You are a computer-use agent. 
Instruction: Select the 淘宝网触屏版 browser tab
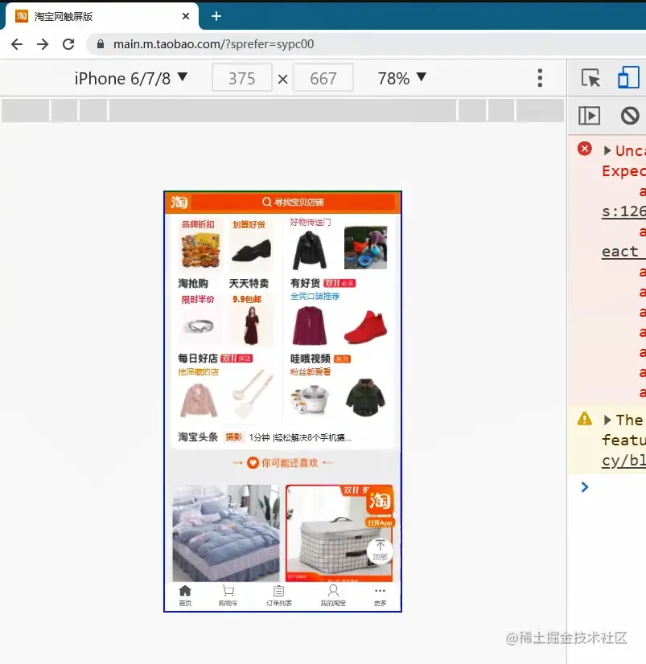[100, 16]
